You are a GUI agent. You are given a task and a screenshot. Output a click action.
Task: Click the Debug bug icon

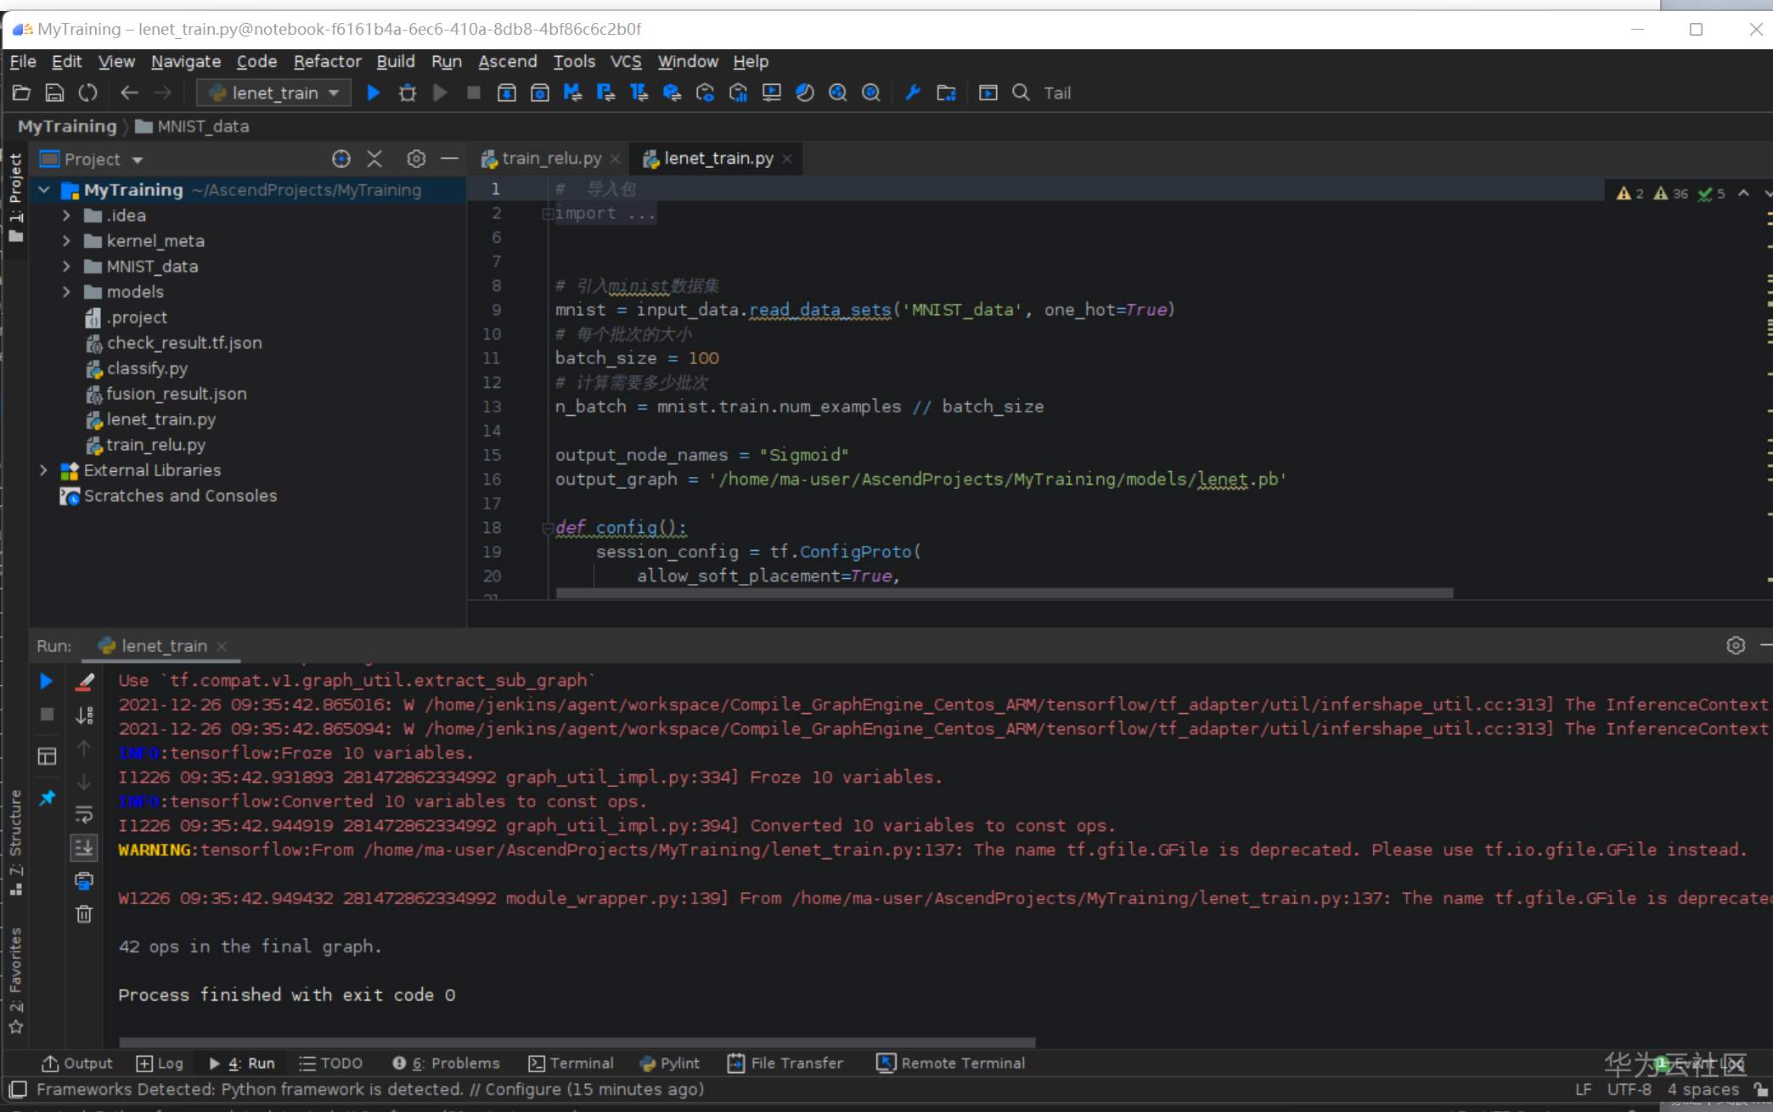408,93
